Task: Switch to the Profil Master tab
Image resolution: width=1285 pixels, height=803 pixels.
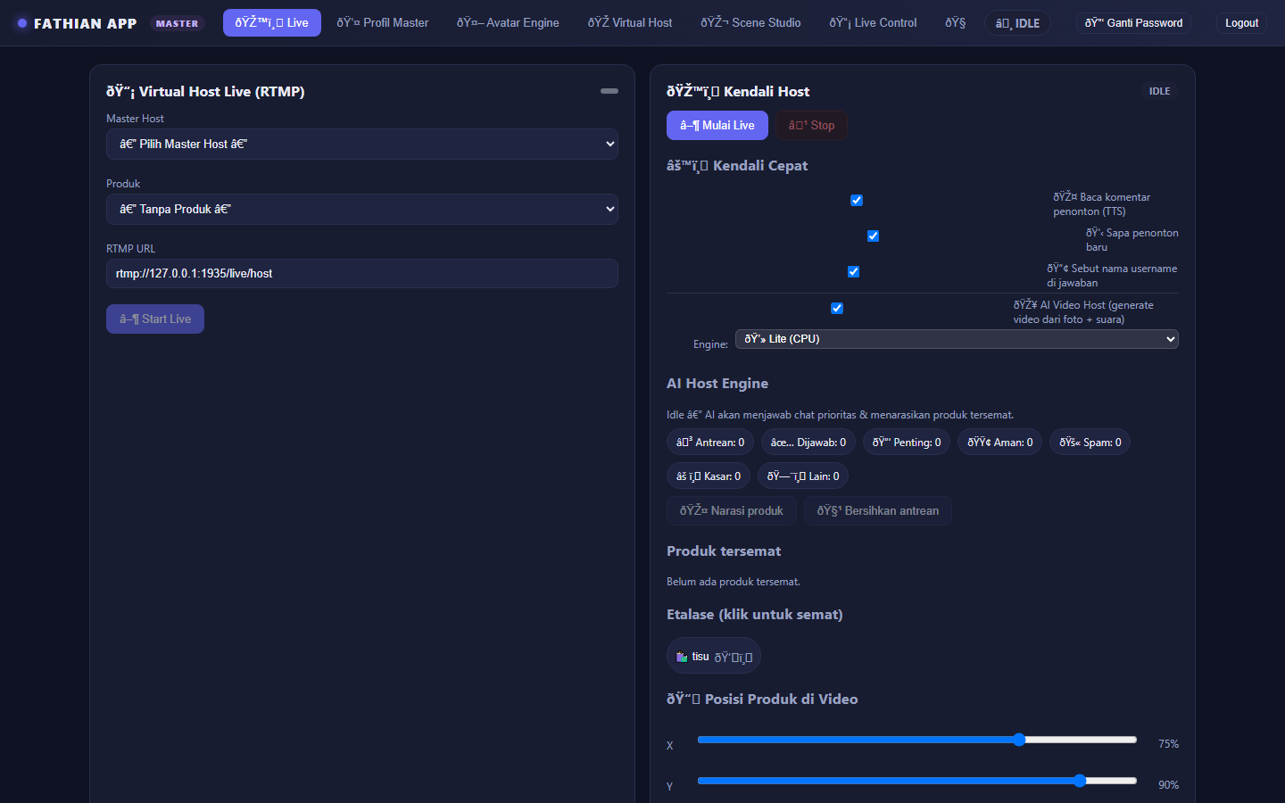Action: 383,23
